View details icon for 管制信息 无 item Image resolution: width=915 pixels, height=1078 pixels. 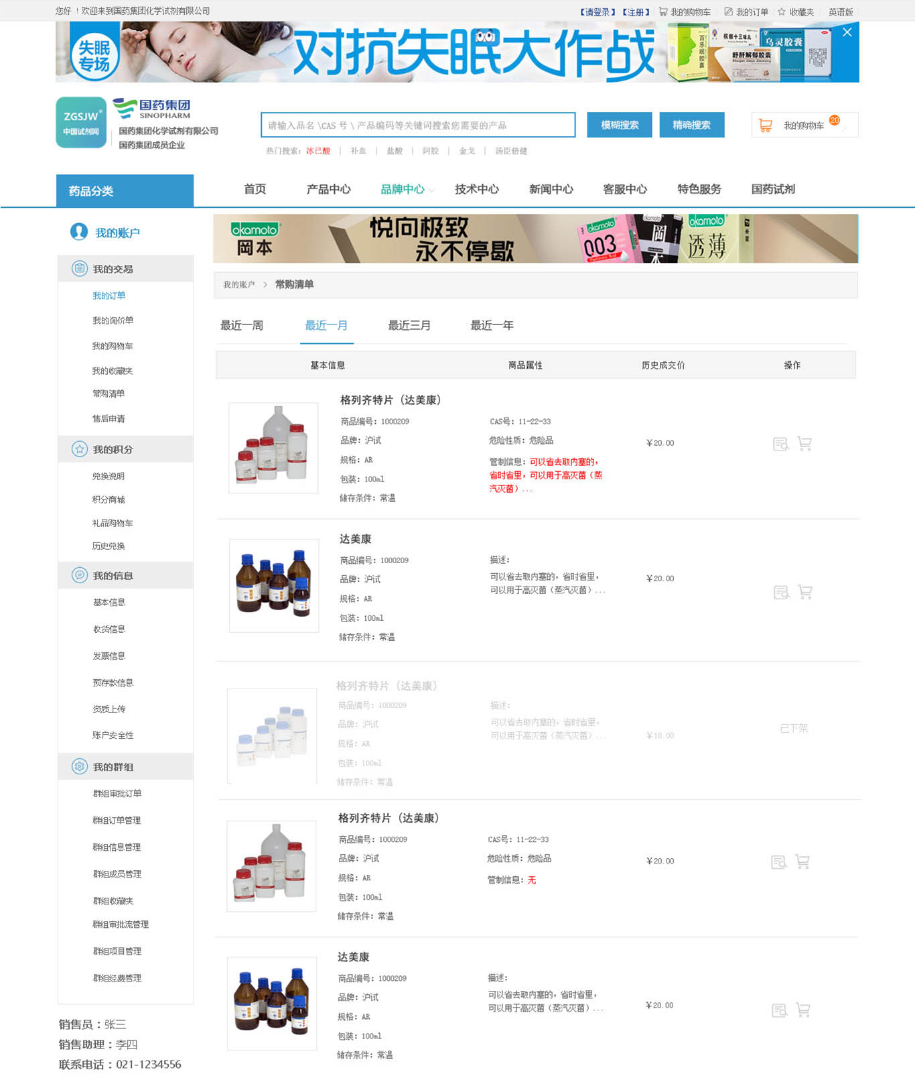coord(779,862)
